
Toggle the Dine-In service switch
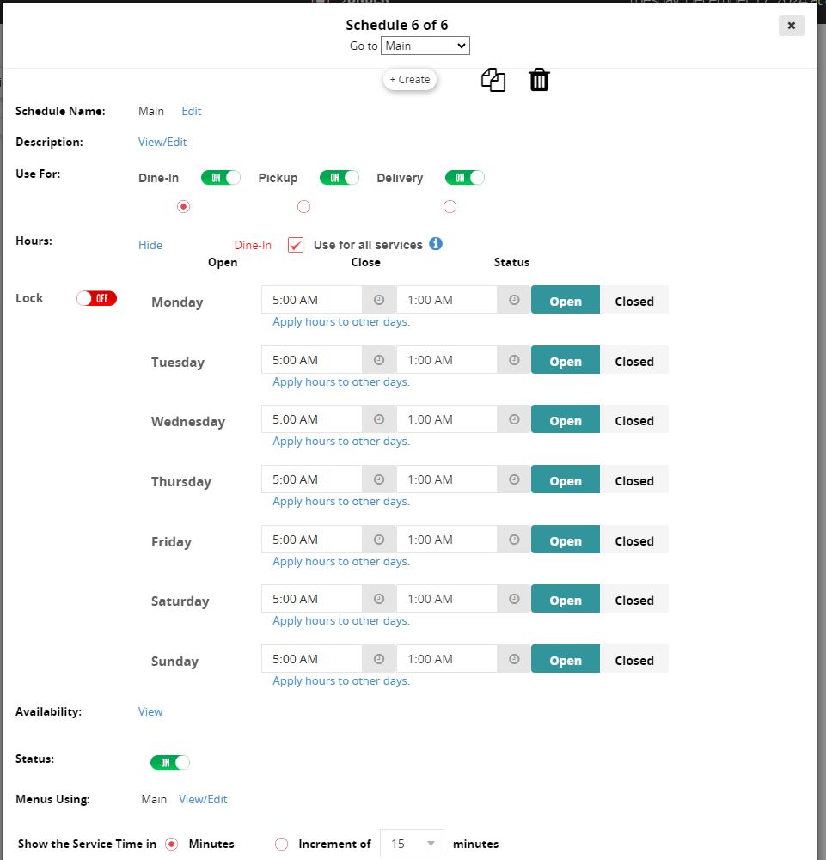220,178
